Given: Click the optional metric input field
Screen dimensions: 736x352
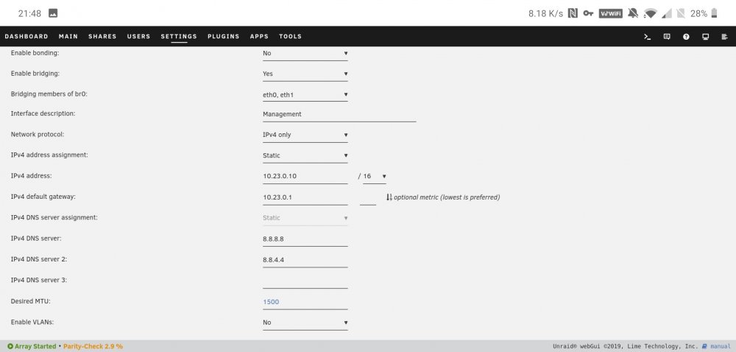Looking at the screenshot, I should point(368,197).
